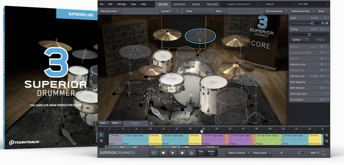
Task: Click the Level slider handle
Action: coord(312,23)
